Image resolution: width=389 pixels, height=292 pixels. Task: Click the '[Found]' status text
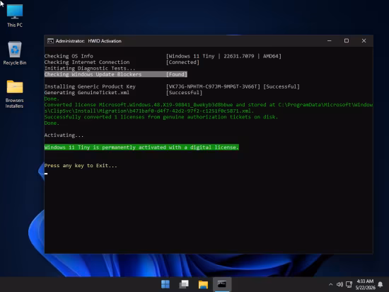(x=177, y=74)
